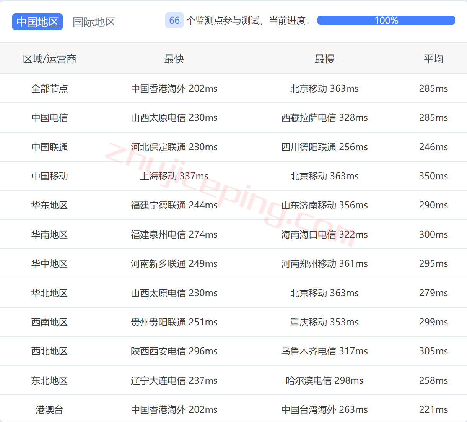
Task: Click the 305ms average value
Action: [433, 351]
